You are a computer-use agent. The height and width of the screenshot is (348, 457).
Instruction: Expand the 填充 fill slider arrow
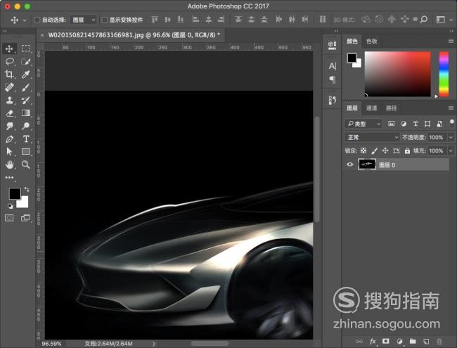point(451,150)
